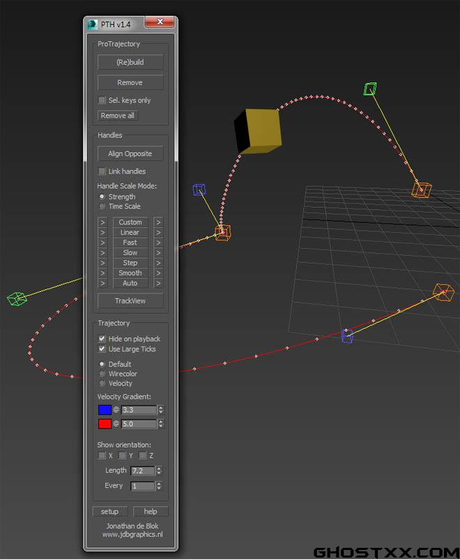The height and width of the screenshot is (559, 460).
Task: Select blue tangent handle on lower curve
Action: [x=347, y=336]
